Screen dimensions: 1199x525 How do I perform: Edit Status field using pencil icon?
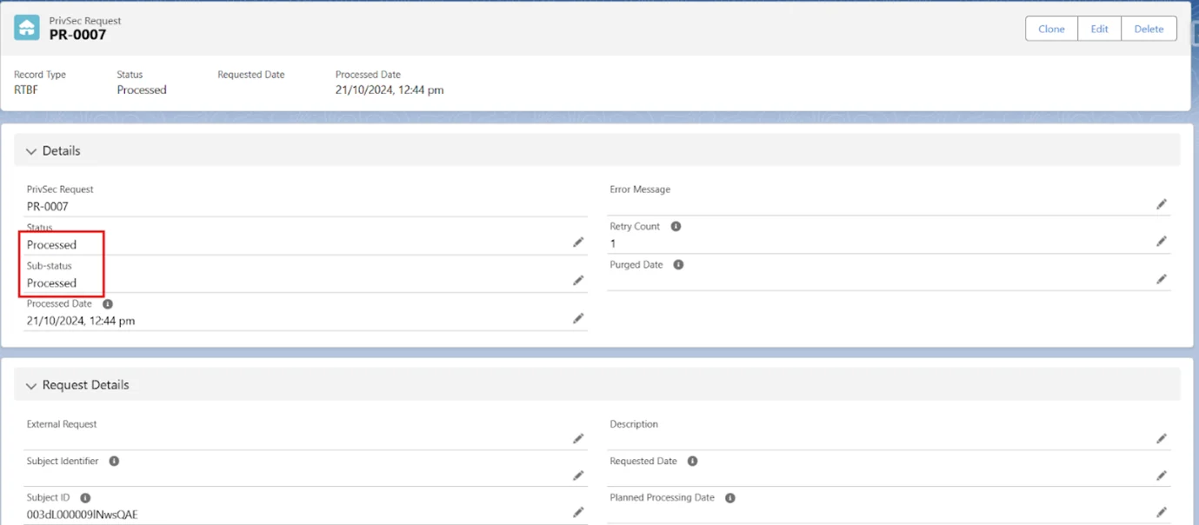coord(578,243)
